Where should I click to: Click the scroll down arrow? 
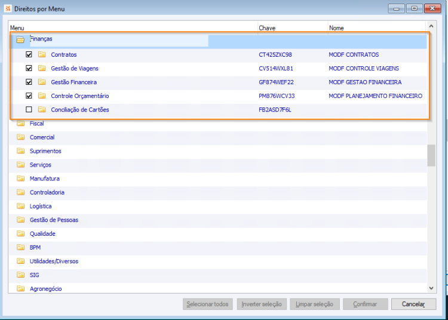click(431, 288)
